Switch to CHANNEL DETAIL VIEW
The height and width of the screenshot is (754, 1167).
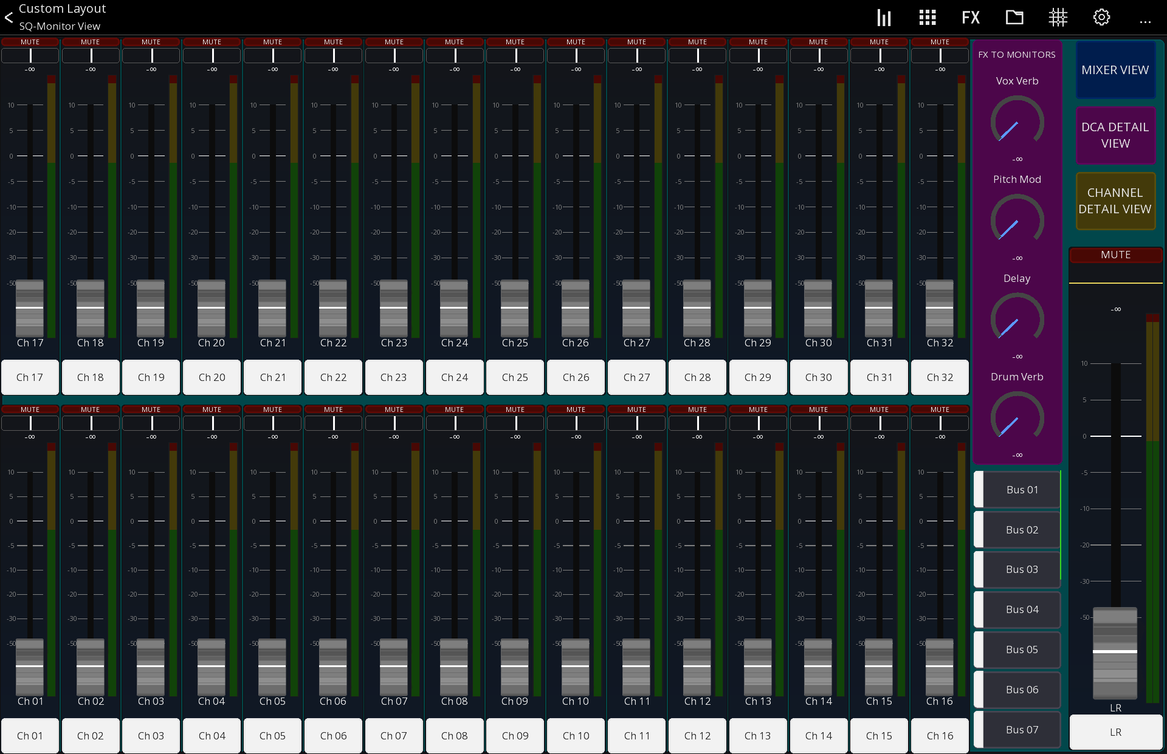click(x=1115, y=201)
